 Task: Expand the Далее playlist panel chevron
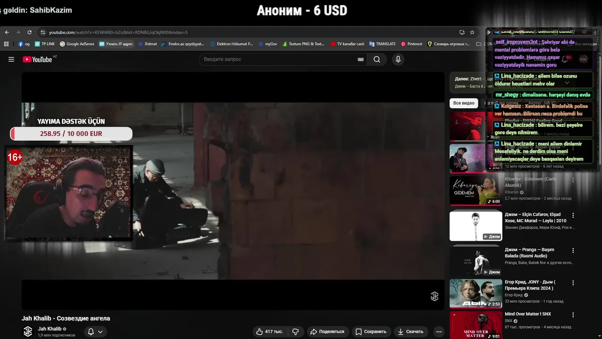(567, 82)
